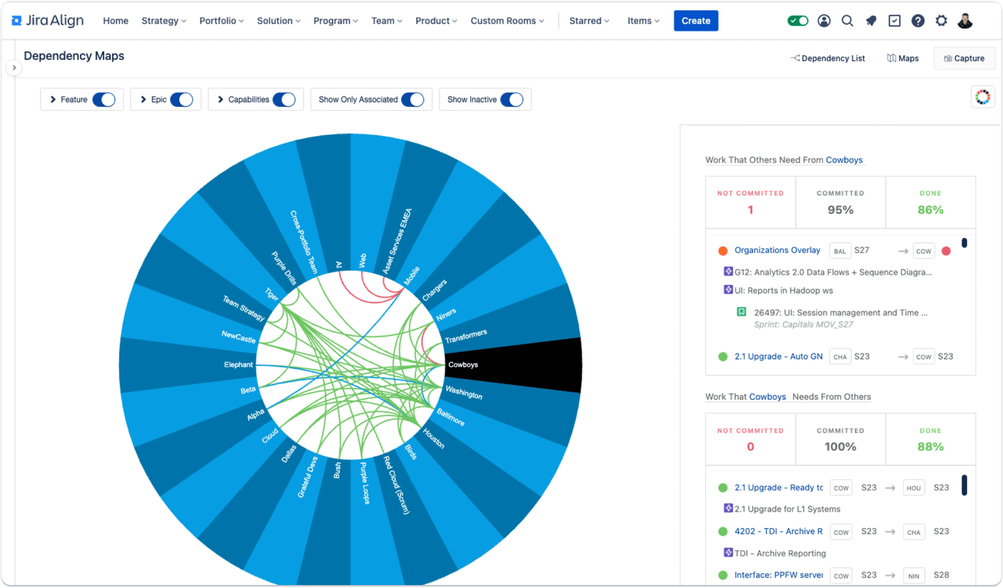Expand the Epic filter chevron
Image resolution: width=1003 pixels, height=588 pixels.
click(x=143, y=99)
